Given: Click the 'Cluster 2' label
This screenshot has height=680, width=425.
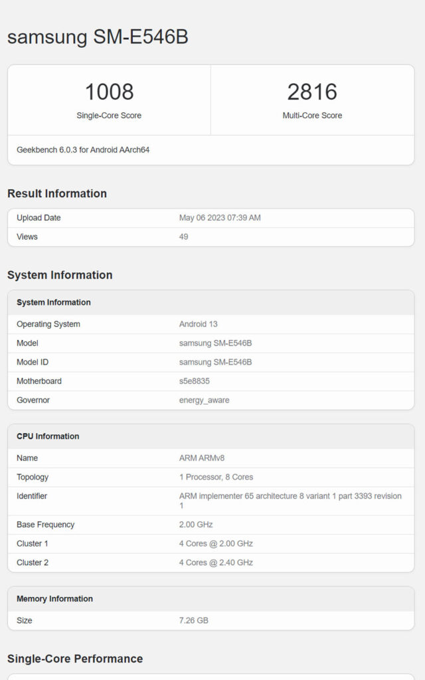Looking at the screenshot, I should (33, 563).
